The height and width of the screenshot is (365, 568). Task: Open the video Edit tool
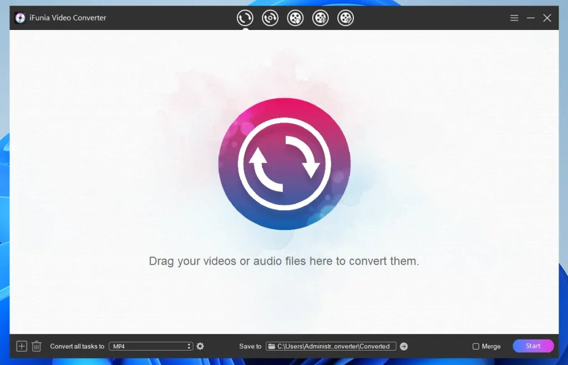[346, 18]
